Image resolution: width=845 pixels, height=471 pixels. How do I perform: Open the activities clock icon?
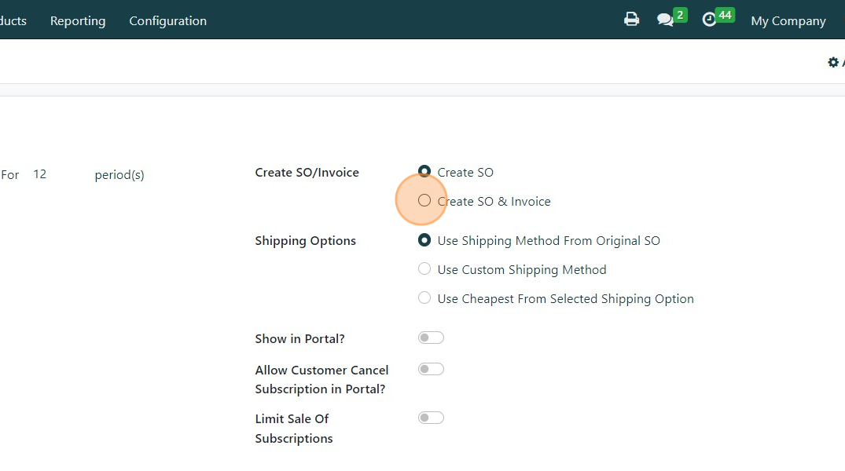coord(710,20)
